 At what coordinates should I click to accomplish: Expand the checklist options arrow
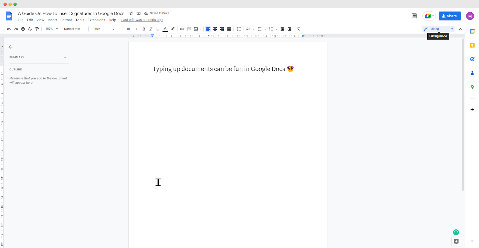254,29
